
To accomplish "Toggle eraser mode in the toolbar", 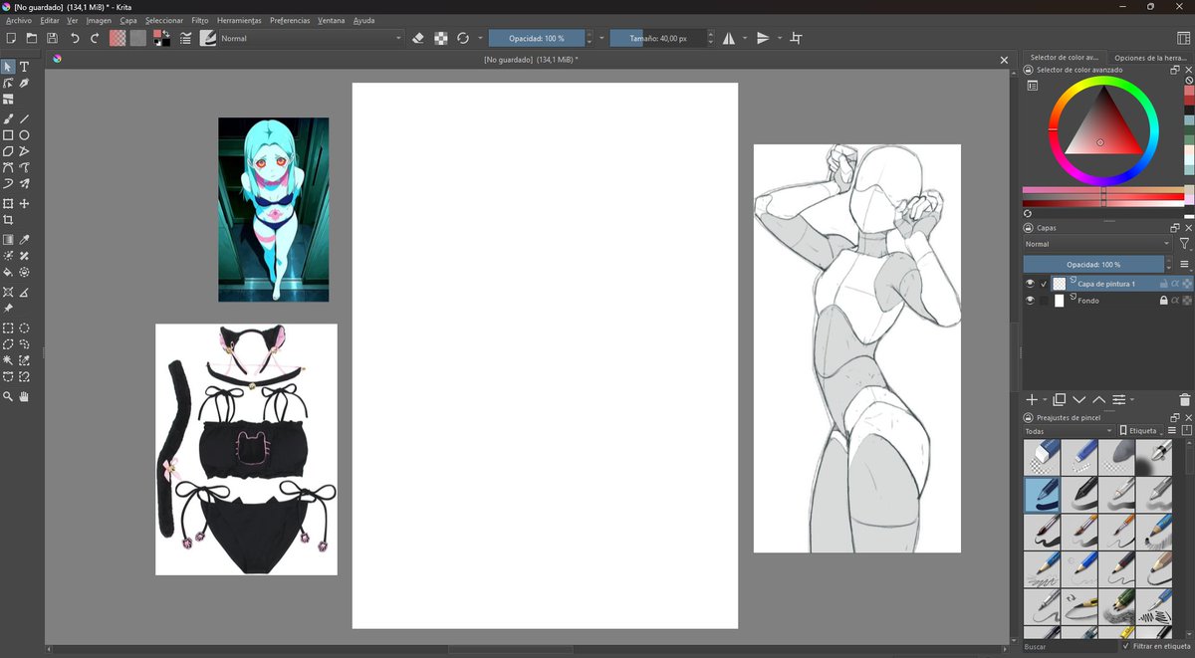I will [x=418, y=38].
